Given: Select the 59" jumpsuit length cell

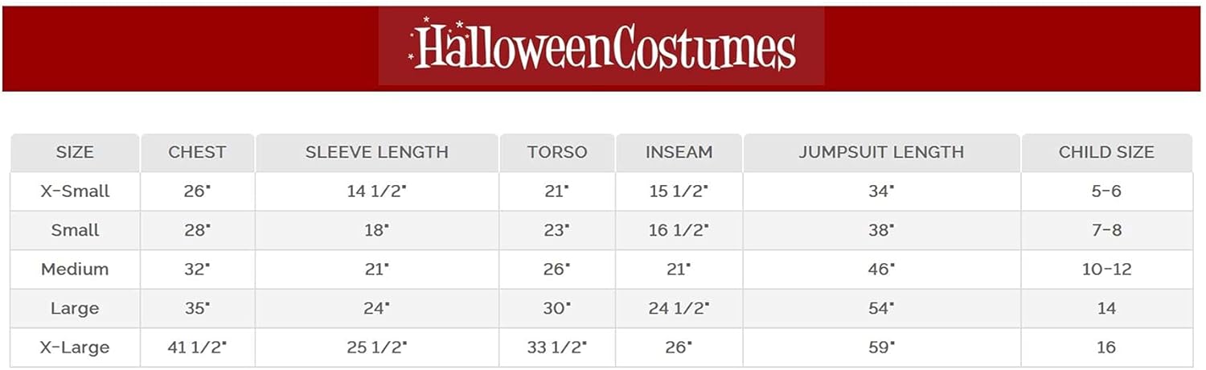Looking at the screenshot, I should (881, 347).
